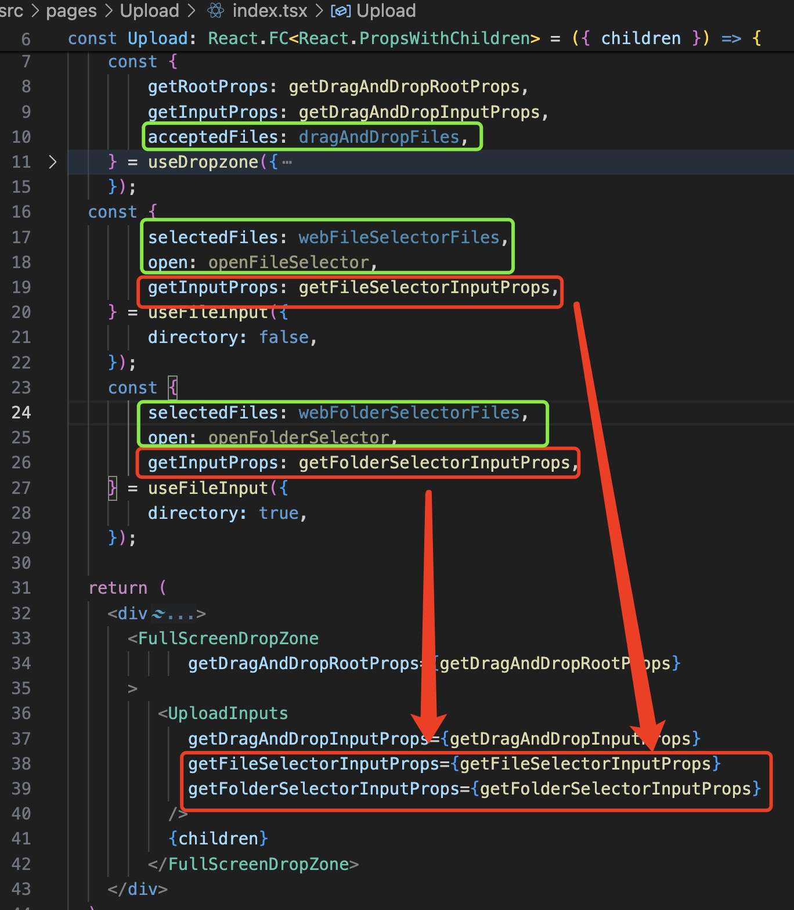Open the Upload folder breadcrumb
This screenshot has height=910, width=794.
(x=149, y=10)
